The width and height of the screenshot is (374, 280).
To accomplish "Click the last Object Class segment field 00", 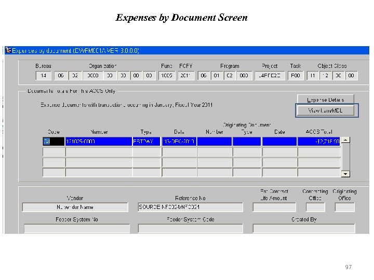I will coord(351,76).
